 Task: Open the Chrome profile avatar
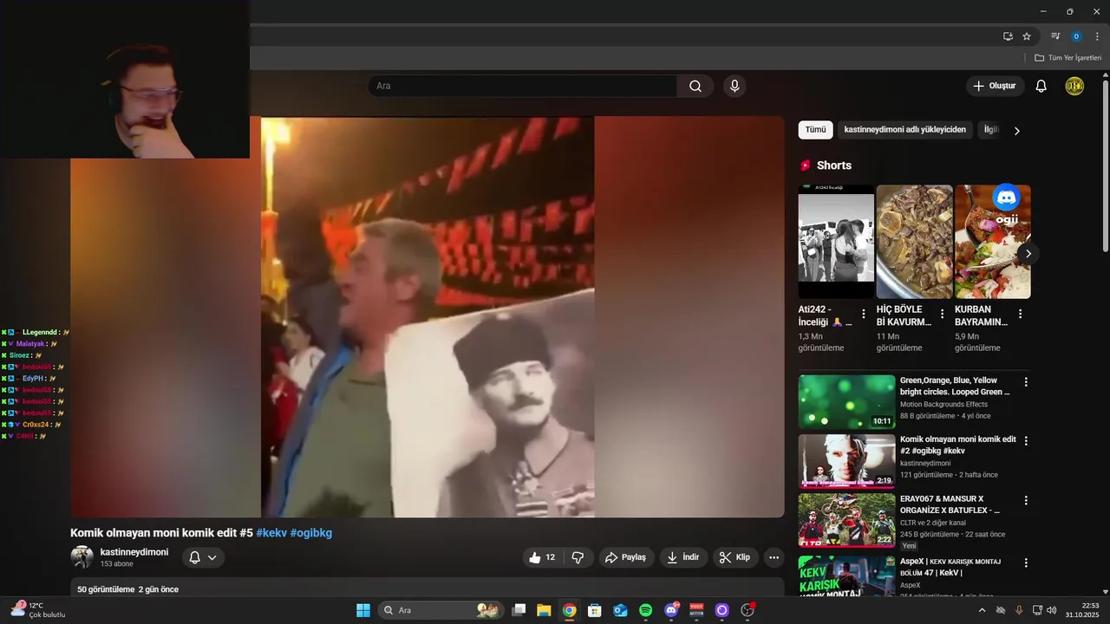coord(1076,36)
